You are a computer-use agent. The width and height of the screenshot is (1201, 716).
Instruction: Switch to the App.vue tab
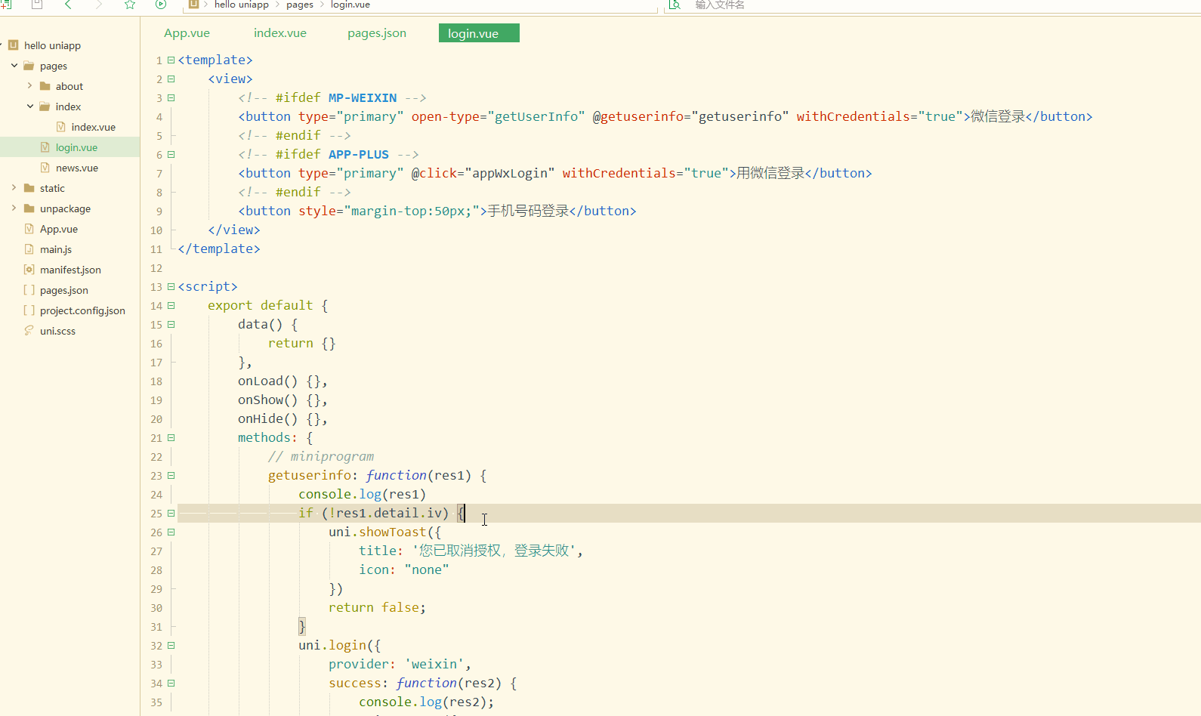pyautogui.click(x=187, y=33)
